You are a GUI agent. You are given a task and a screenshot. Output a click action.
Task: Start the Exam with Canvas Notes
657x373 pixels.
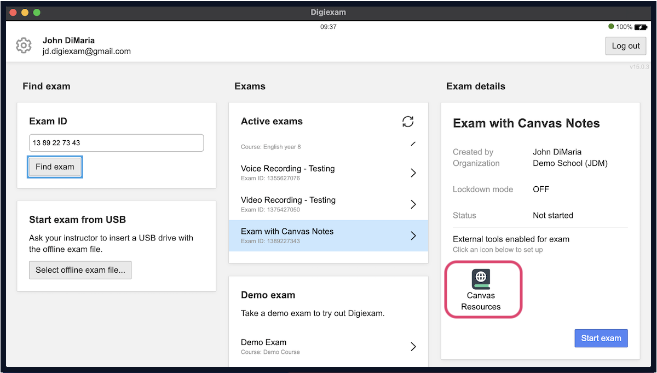601,338
